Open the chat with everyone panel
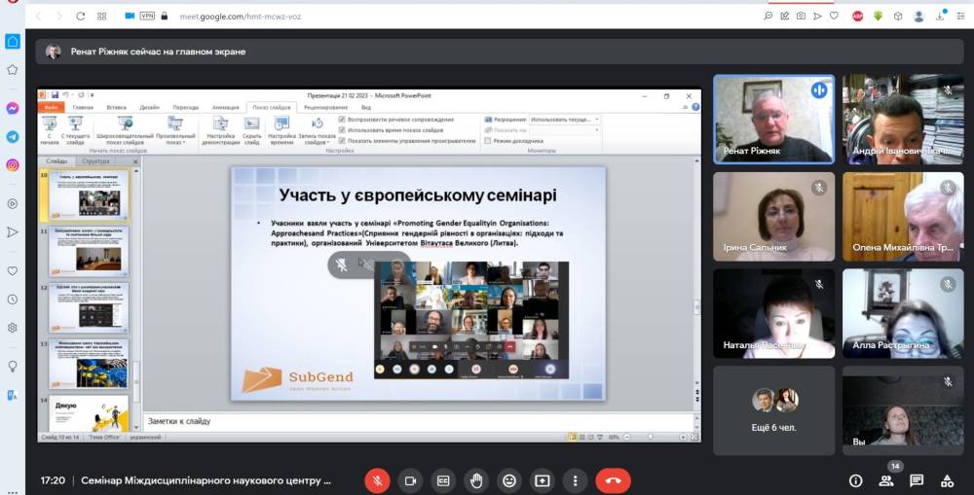 click(917, 480)
